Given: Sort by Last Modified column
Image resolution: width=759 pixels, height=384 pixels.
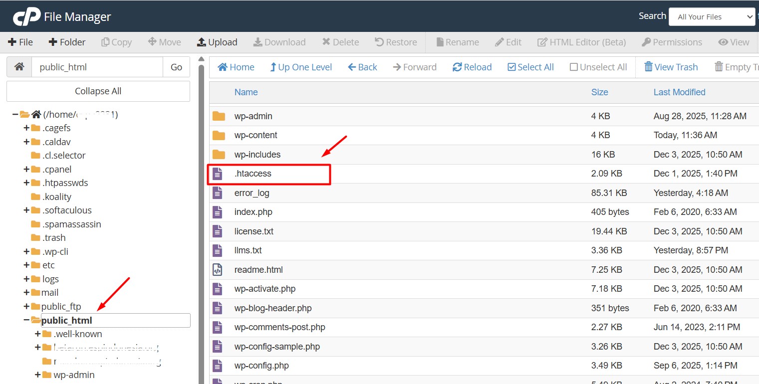Looking at the screenshot, I should pyautogui.click(x=679, y=92).
